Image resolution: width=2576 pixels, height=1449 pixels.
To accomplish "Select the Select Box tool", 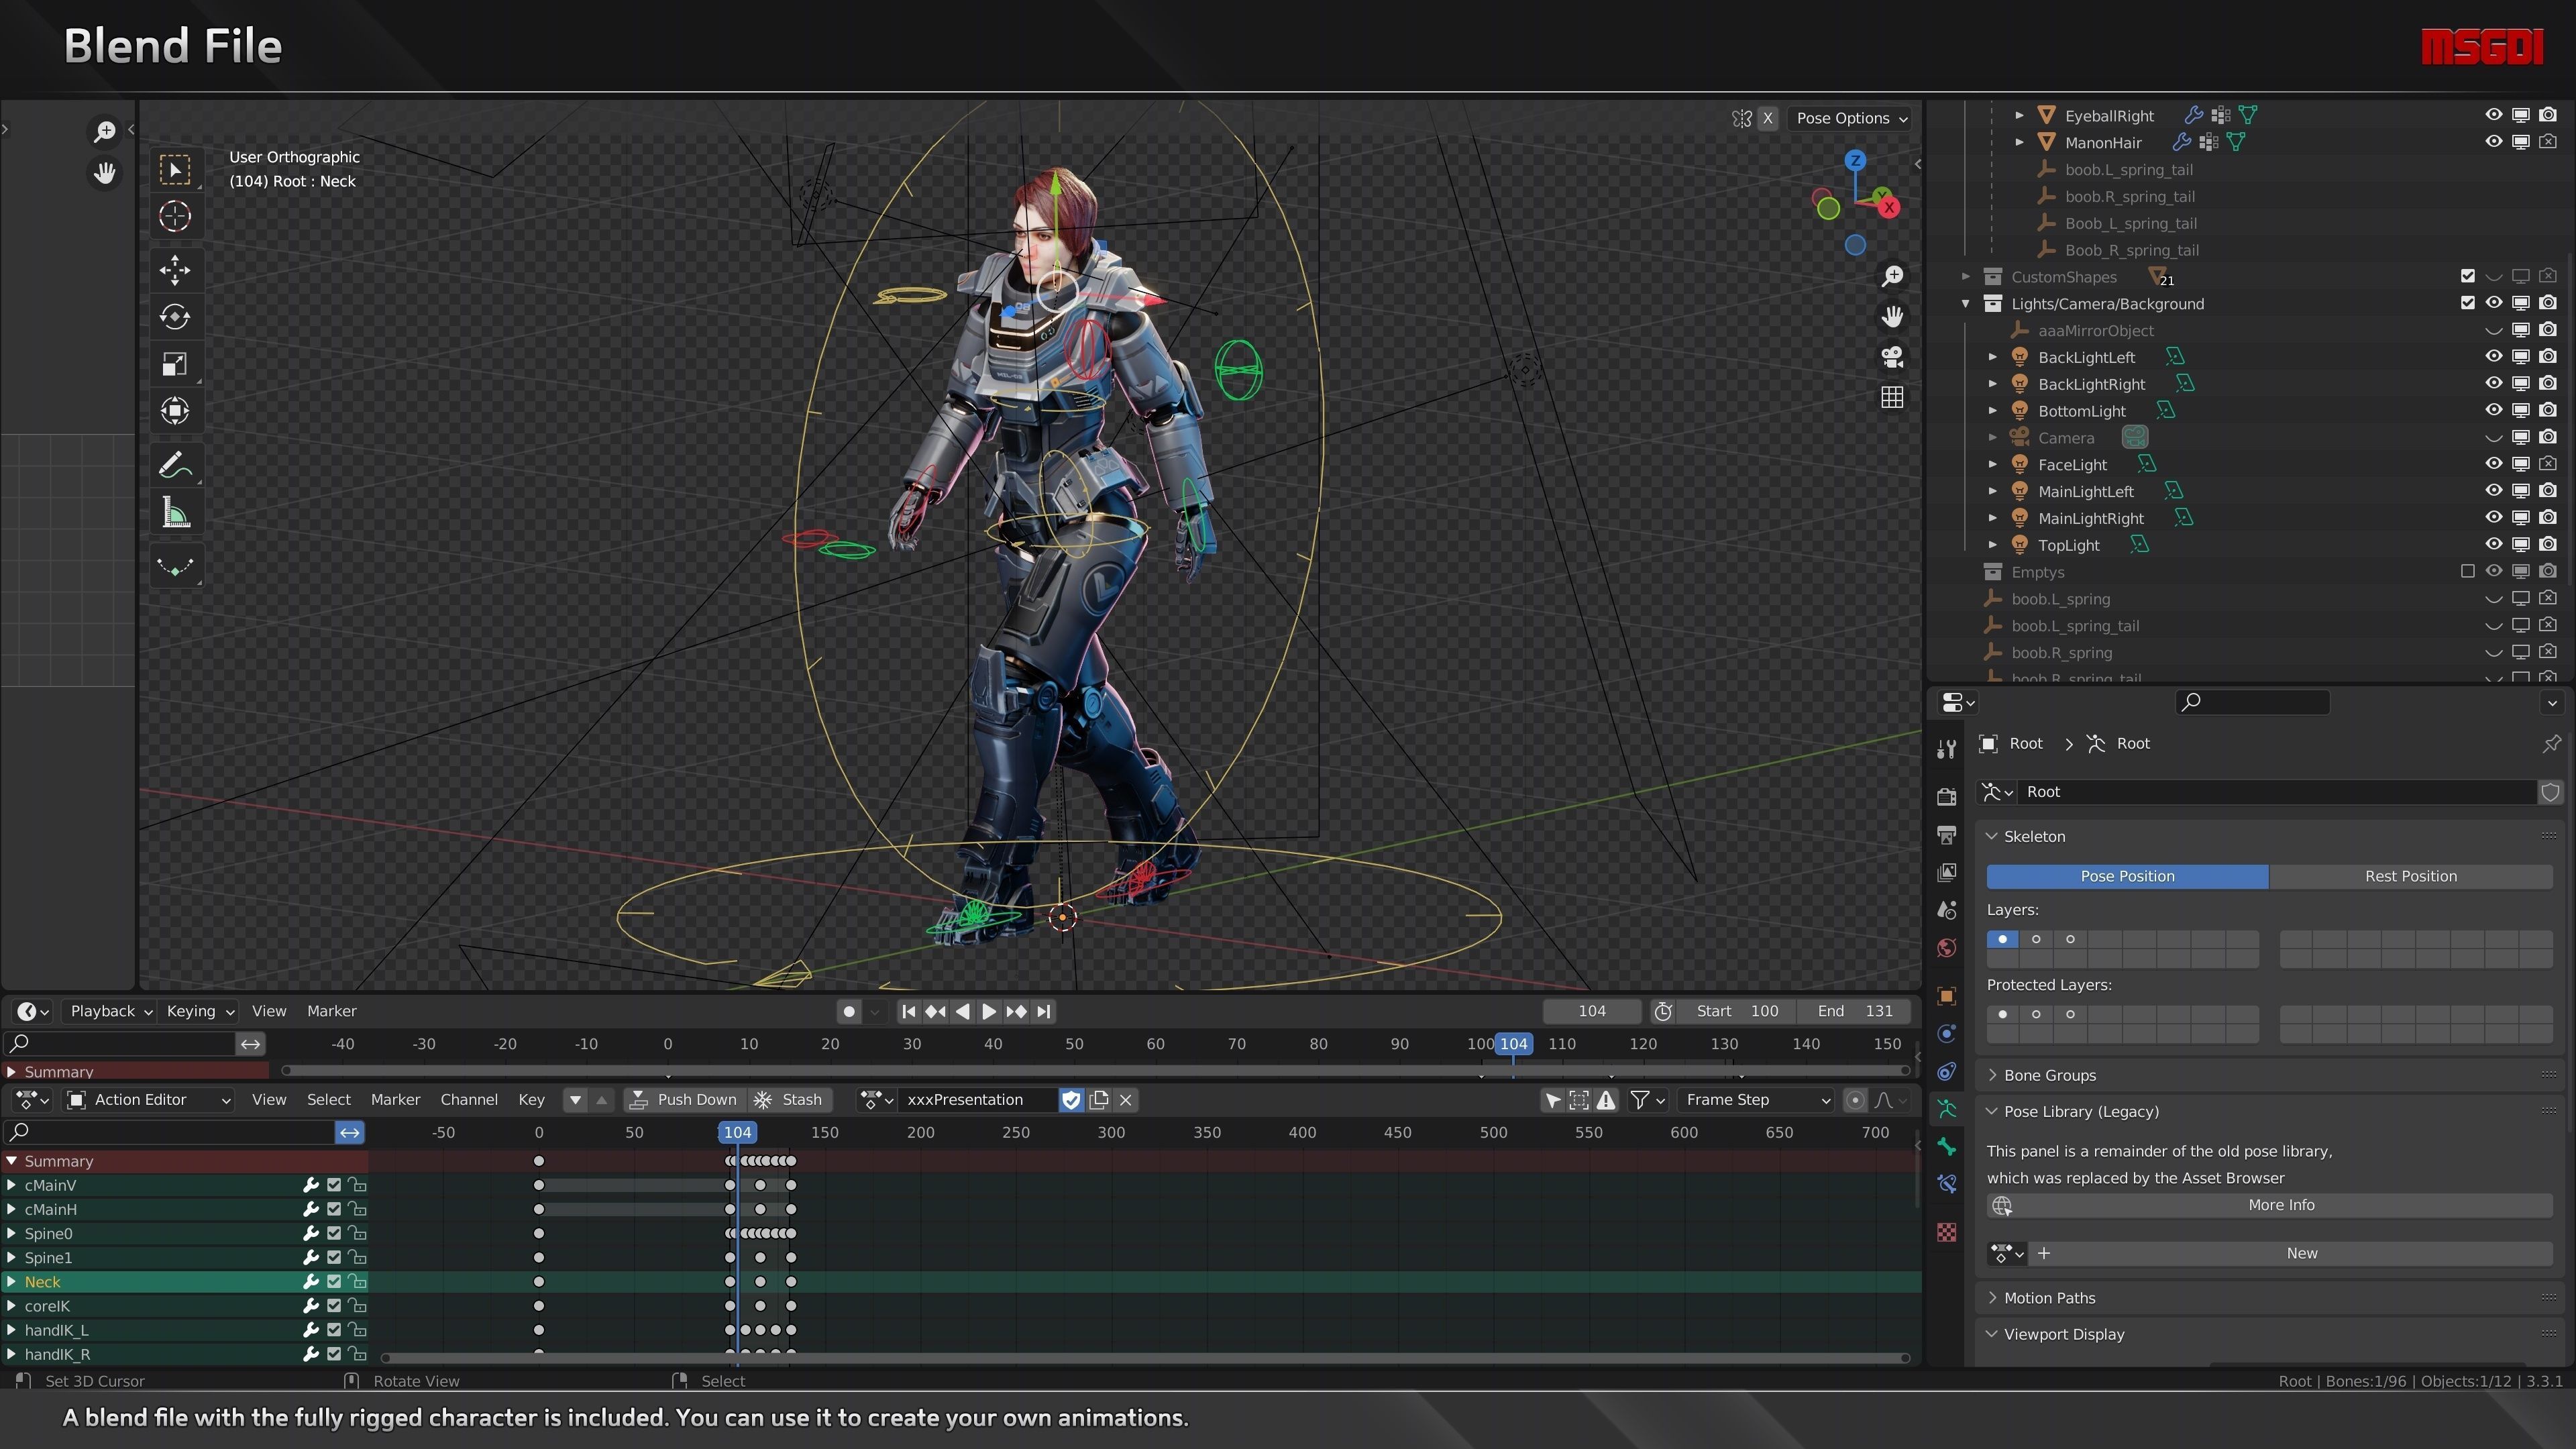I will pyautogui.click(x=176, y=170).
